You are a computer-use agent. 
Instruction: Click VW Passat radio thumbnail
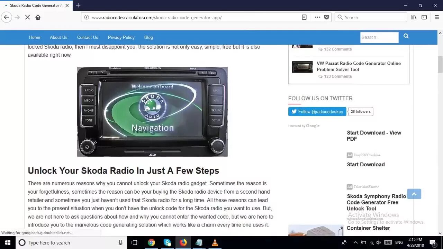click(302, 67)
